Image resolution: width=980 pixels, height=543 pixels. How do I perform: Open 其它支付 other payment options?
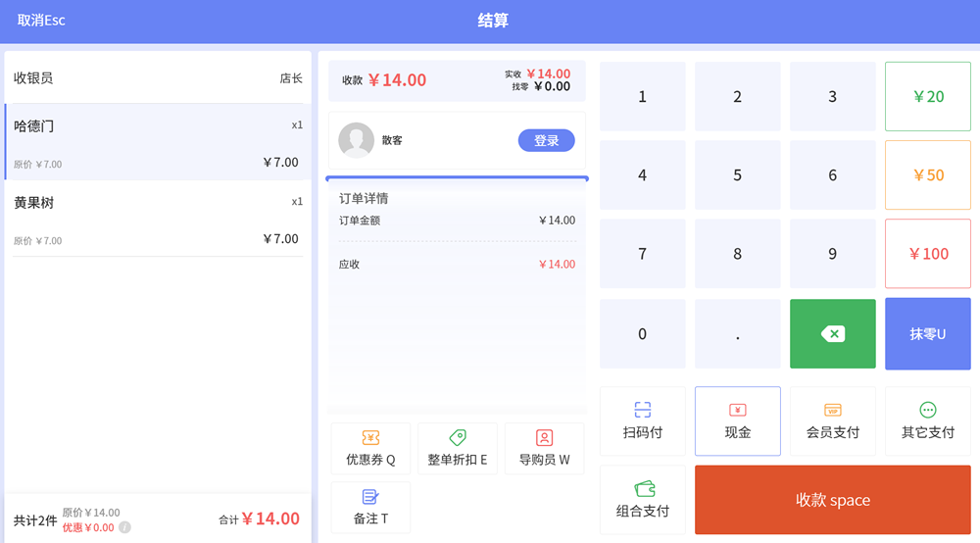click(x=927, y=420)
